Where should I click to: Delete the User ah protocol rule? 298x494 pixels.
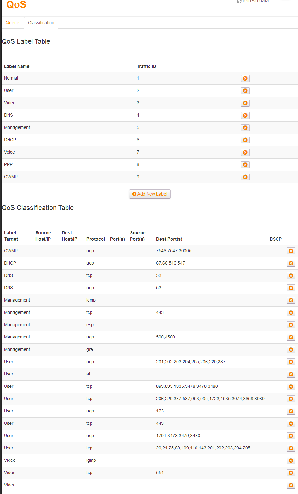click(x=291, y=374)
